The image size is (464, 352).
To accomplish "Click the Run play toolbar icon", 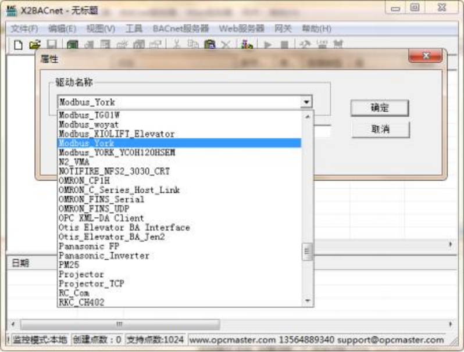I will coord(268,45).
